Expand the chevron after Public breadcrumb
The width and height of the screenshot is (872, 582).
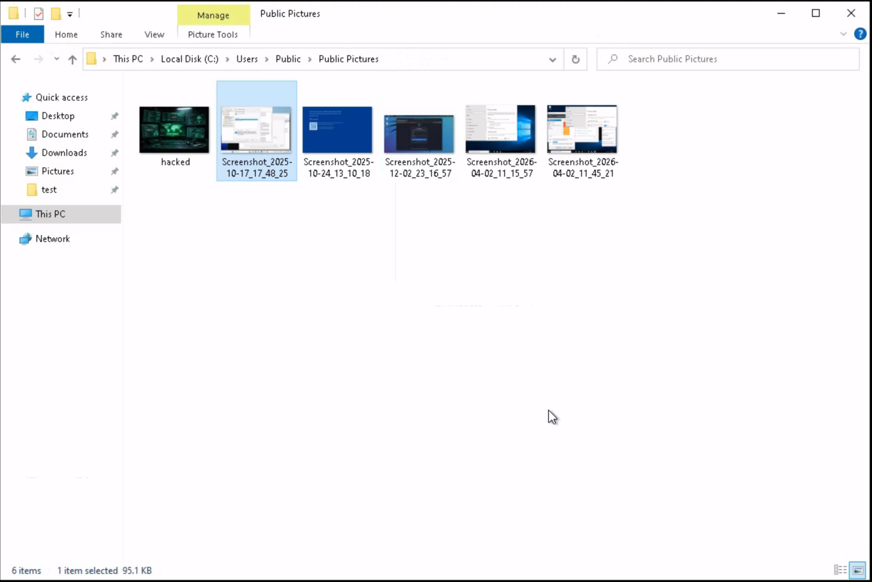309,59
